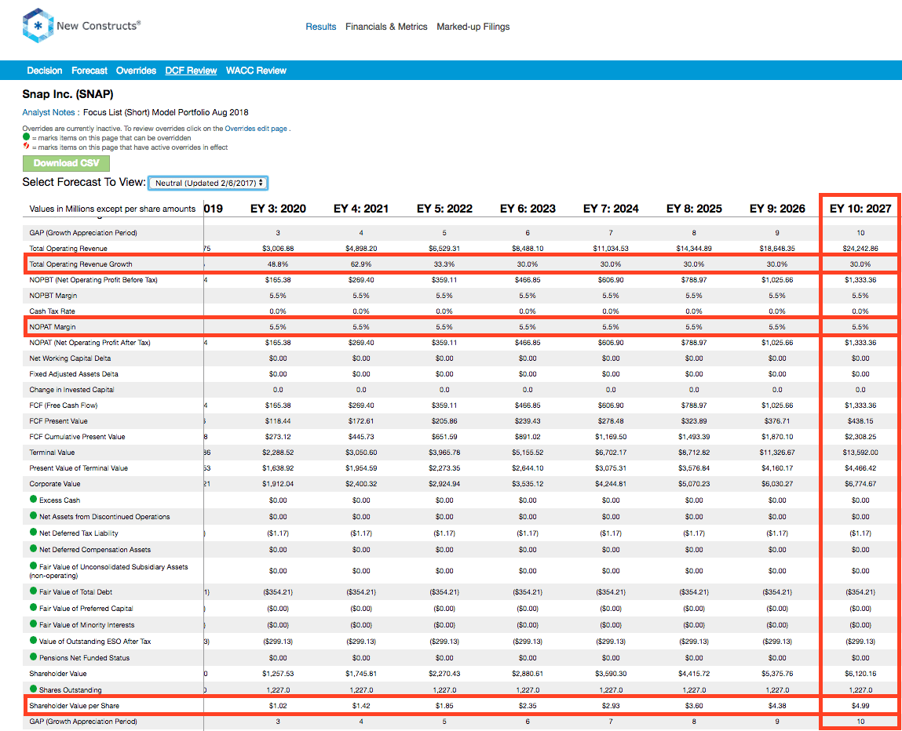Click the 48.8% revenue growth cell
This screenshot has height=731, width=902.
point(278,264)
